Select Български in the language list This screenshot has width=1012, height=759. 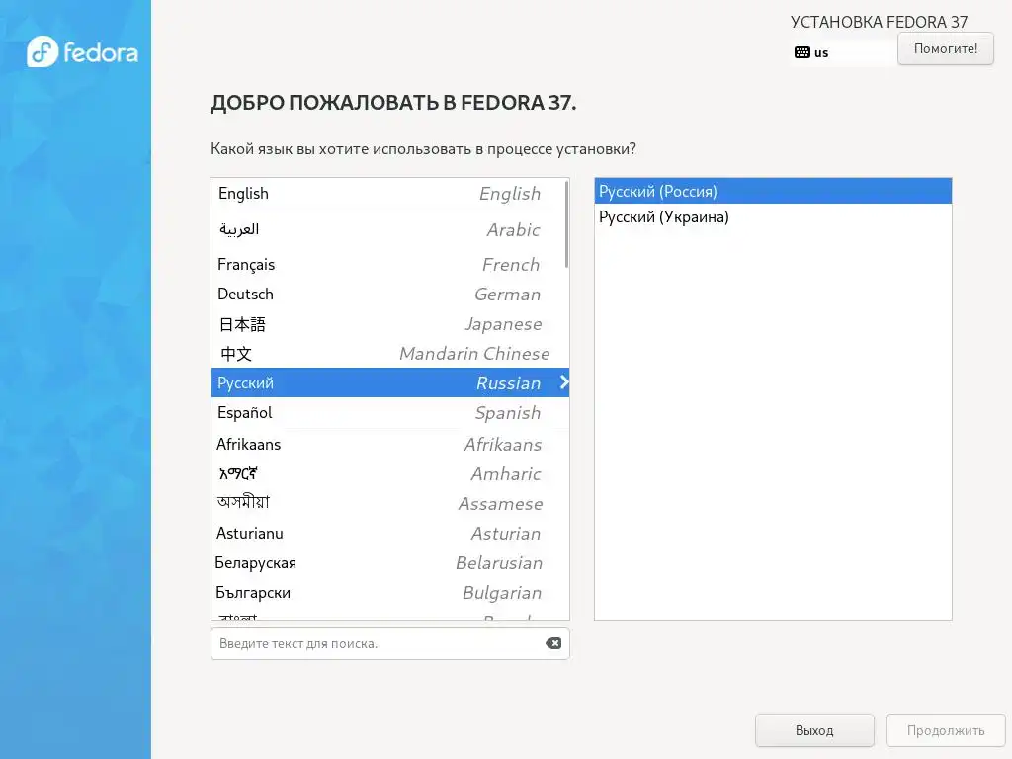click(x=387, y=593)
